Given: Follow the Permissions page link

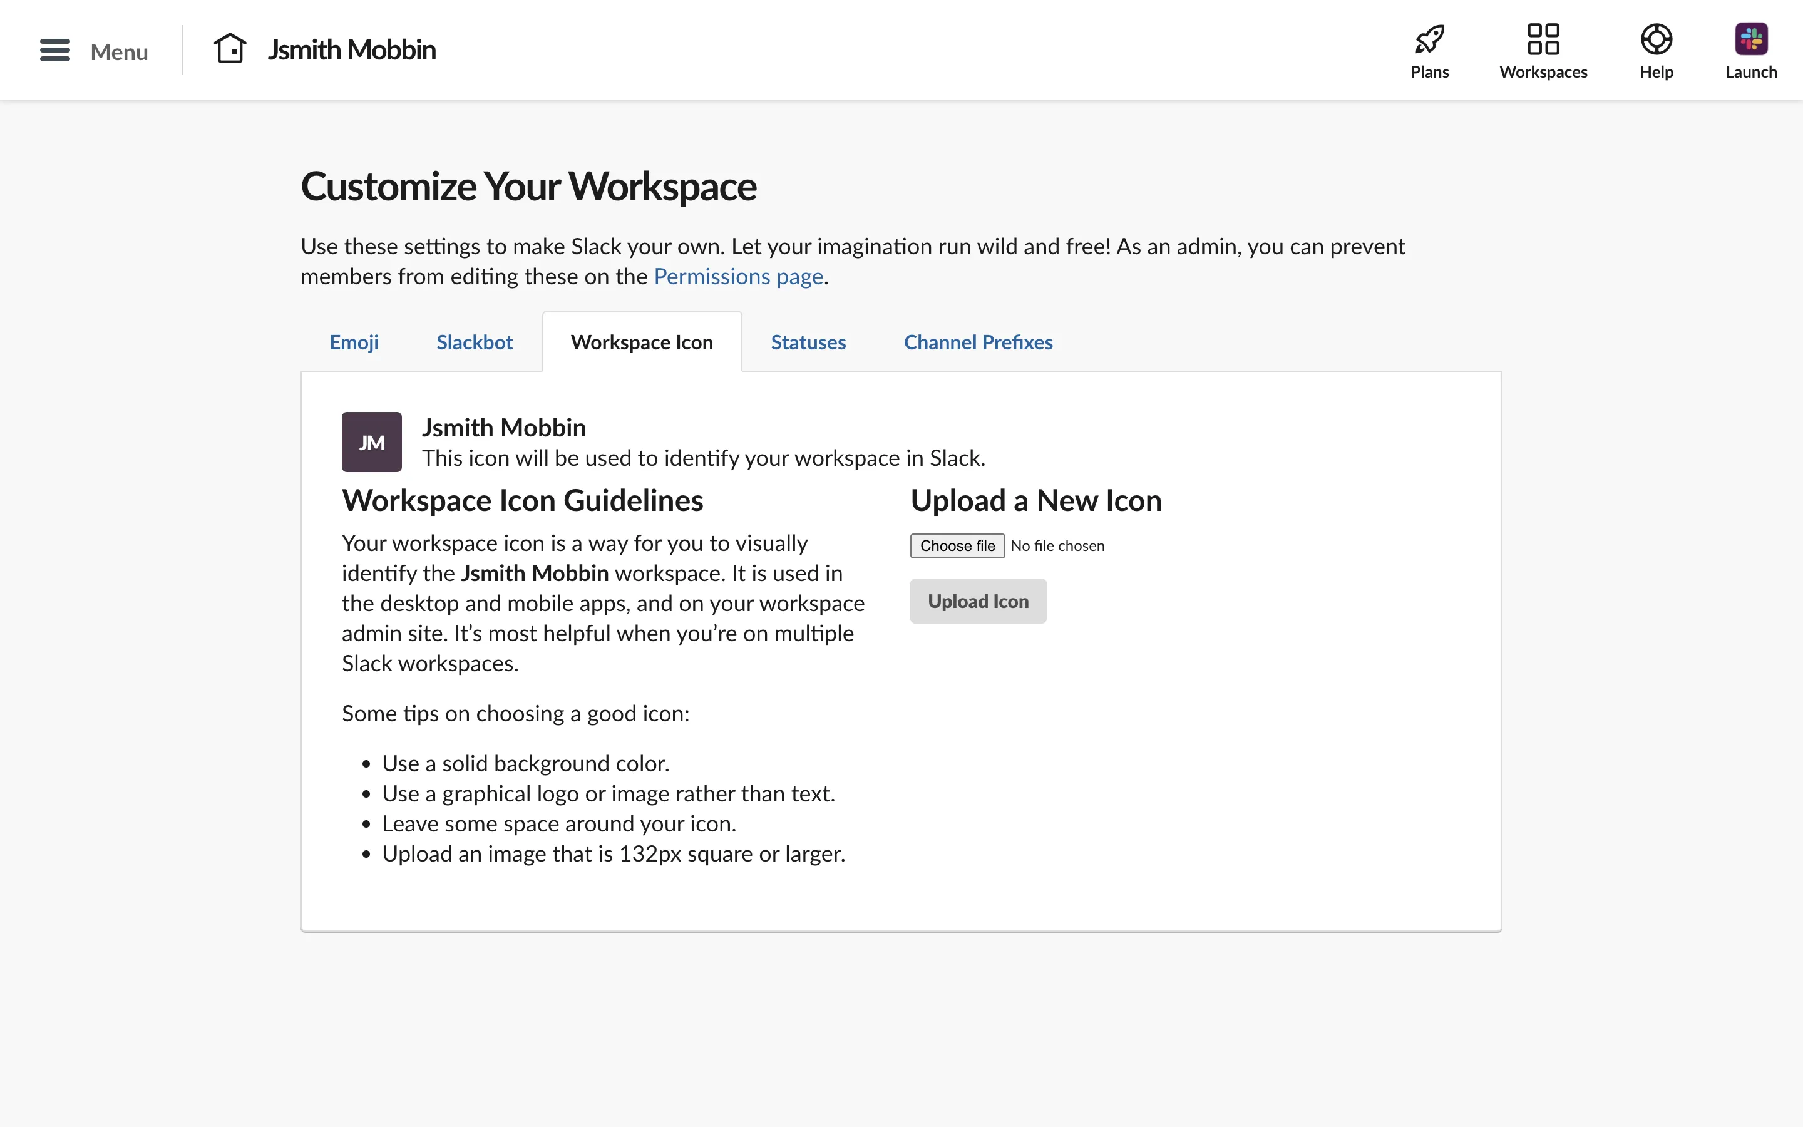Looking at the screenshot, I should pos(737,277).
